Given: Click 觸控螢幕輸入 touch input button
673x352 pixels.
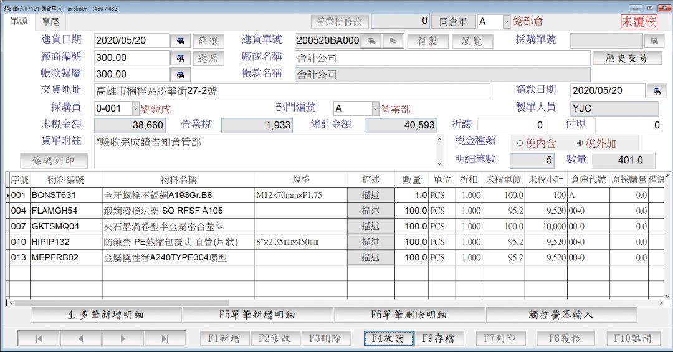Looking at the screenshot, I should 561,315.
